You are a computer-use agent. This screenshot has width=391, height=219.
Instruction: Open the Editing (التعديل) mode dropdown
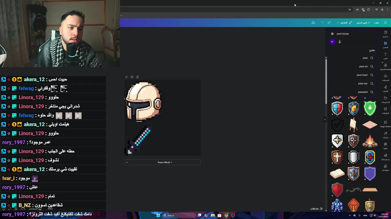pyautogui.click(x=344, y=23)
